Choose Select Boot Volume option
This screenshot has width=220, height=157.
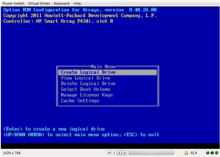85,89
